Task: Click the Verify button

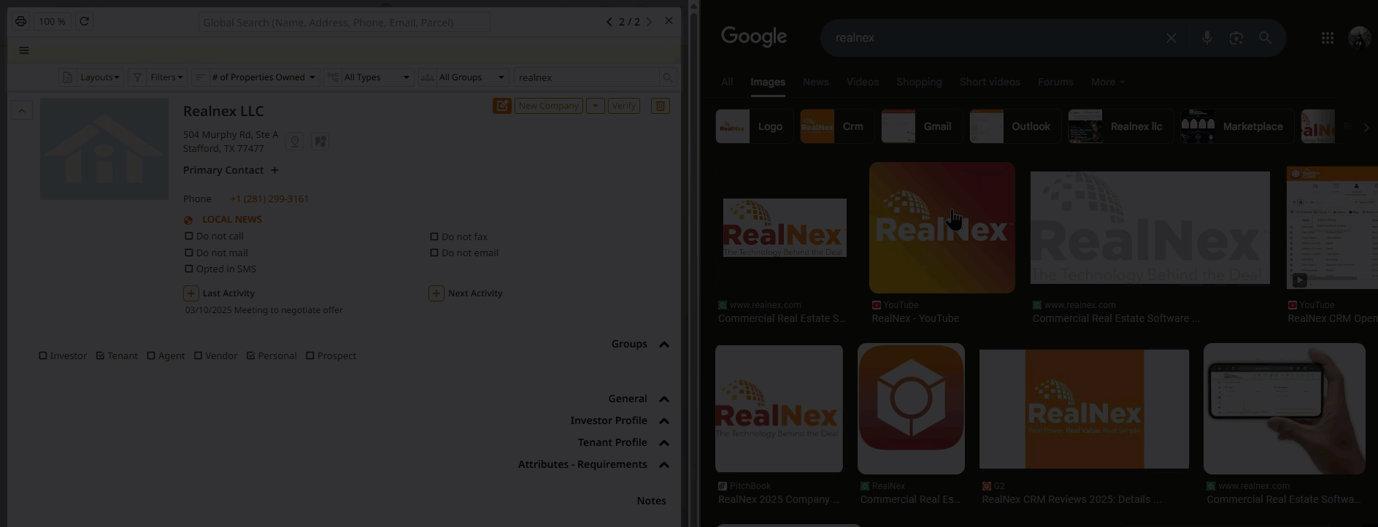Action: [x=624, y=106]
